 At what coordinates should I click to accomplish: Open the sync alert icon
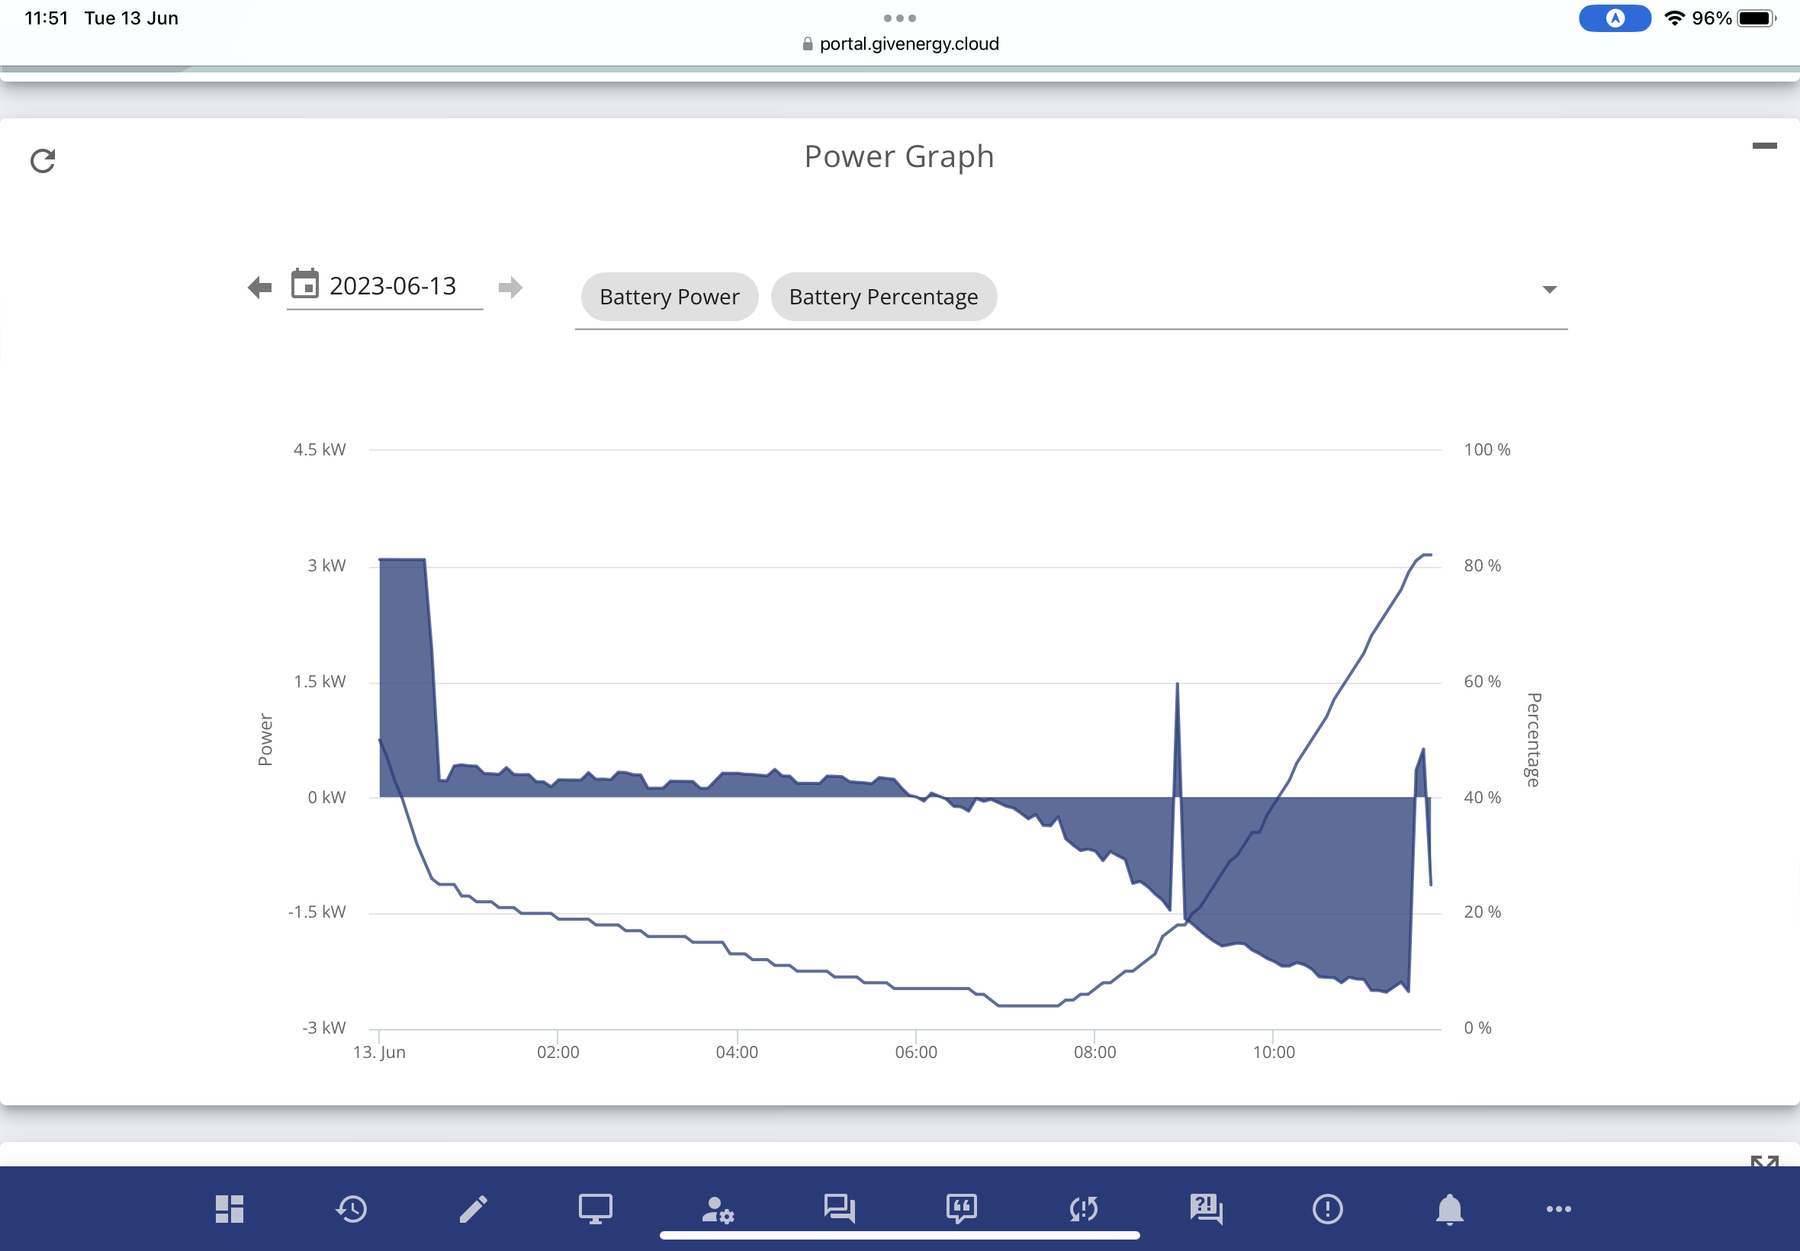[x=1084, y=1209]
